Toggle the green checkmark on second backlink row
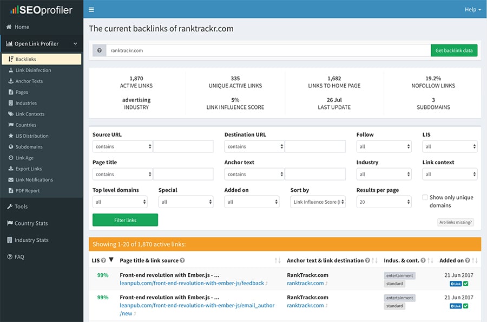The image size is (487, 322). (466, 306)
